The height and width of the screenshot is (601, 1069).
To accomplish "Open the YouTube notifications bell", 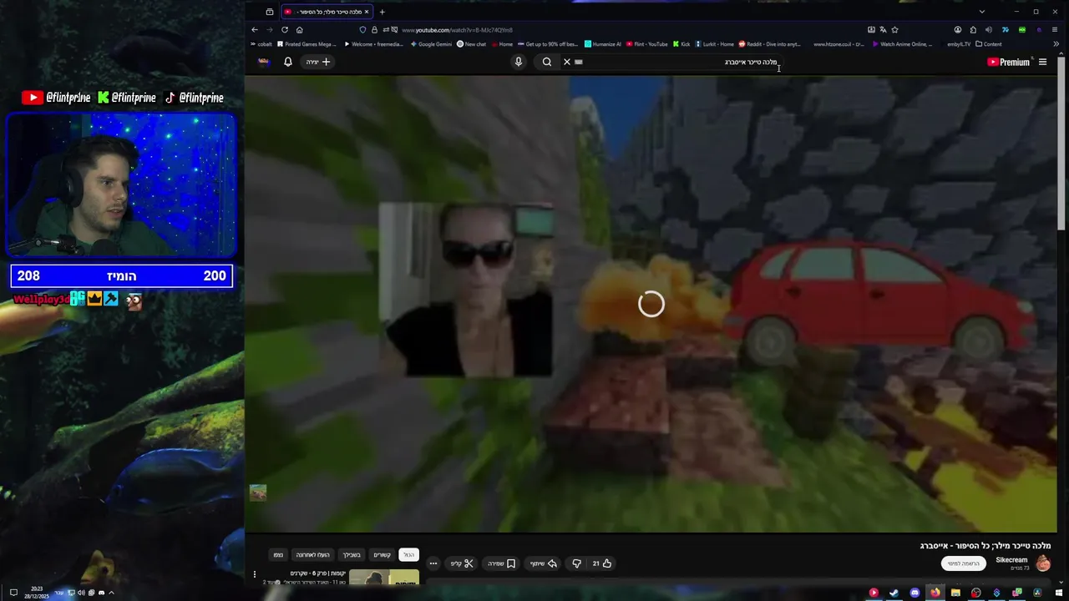I will click(288, 62).
